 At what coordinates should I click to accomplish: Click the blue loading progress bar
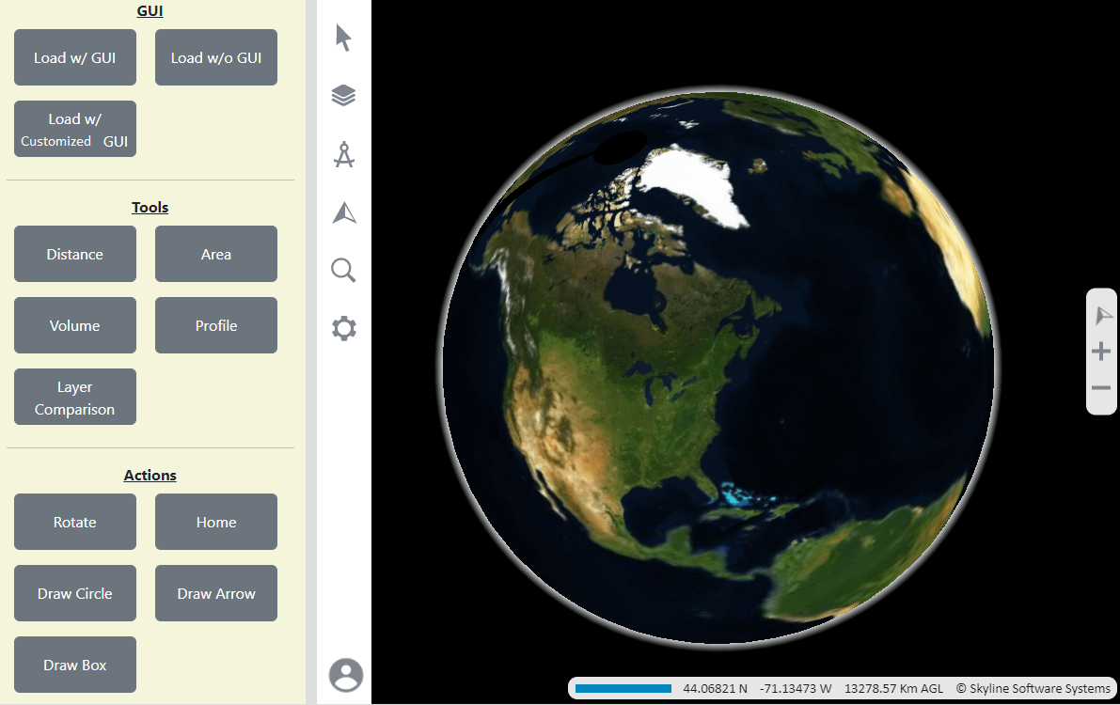click(622, 688)
